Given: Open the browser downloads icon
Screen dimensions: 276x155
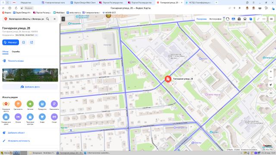Looking at the screenshot, I should click(x=273, y=8).
